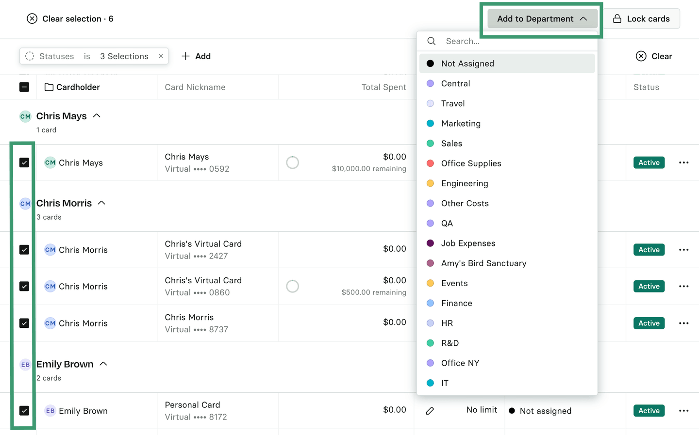
Task: Click the magnifier icon in department search
Action: tap(431, 41)
